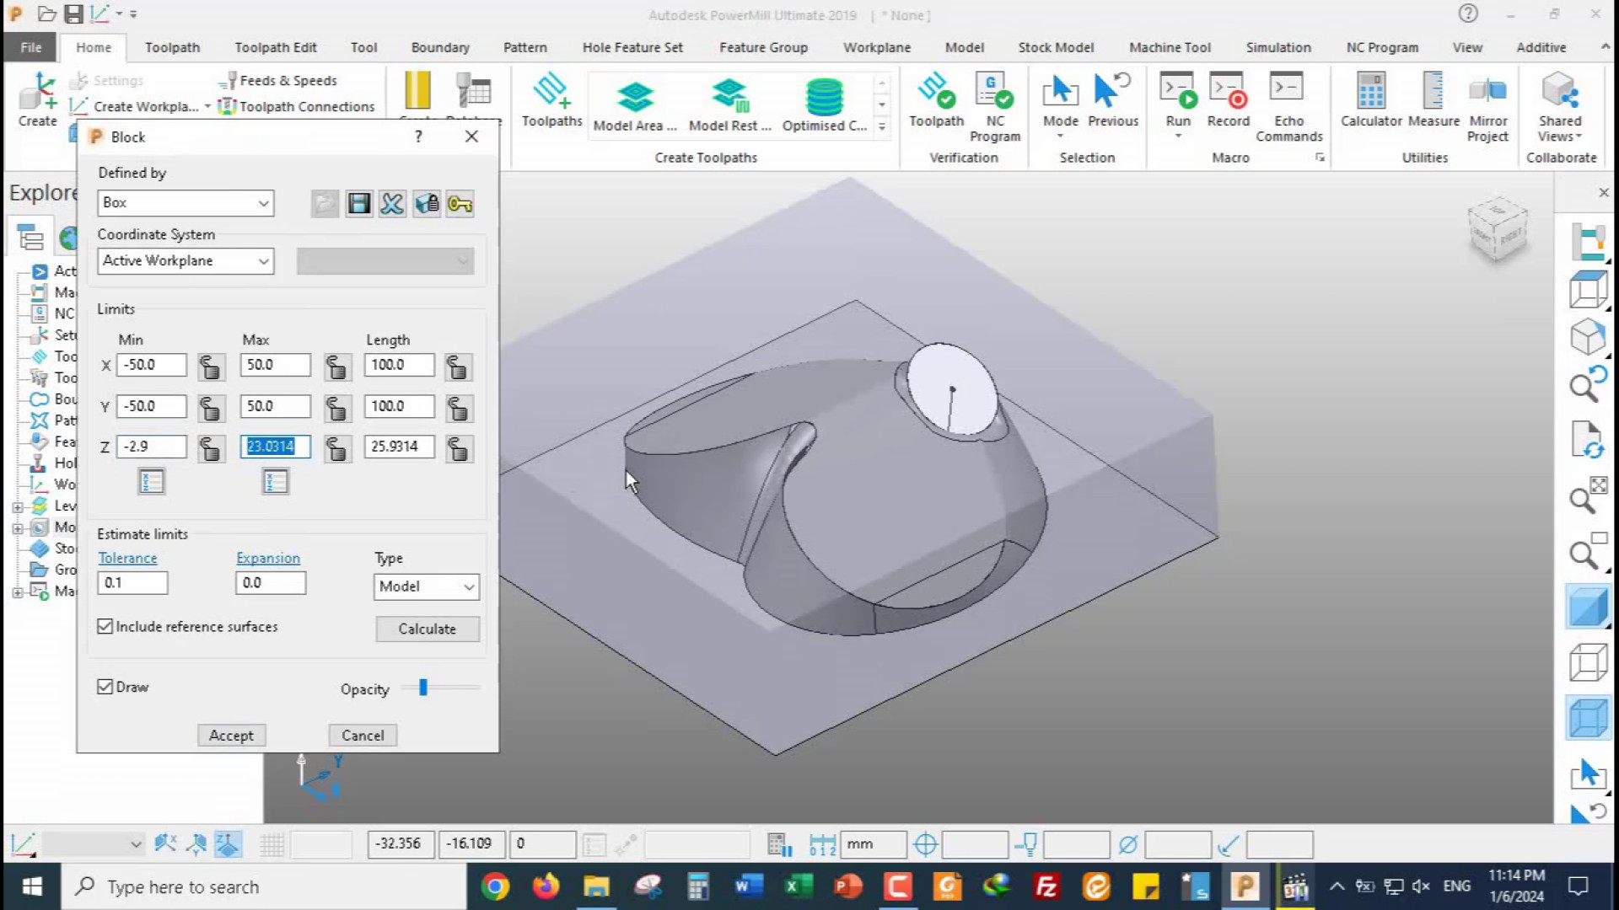Image resolution: width=1619 pixels, height=910 pixels.
Task: Click the Previous selection icon
Action: coord(1113,100)
